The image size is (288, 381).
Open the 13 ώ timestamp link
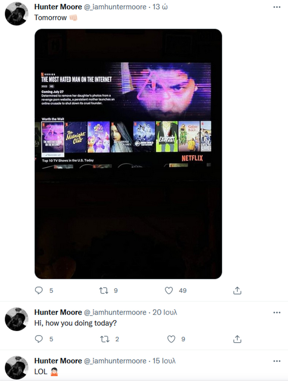pyautogui.click(x=160, y=7)
